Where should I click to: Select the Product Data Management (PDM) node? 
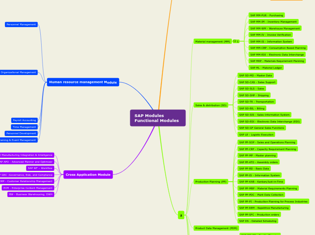tap(216, 228)
